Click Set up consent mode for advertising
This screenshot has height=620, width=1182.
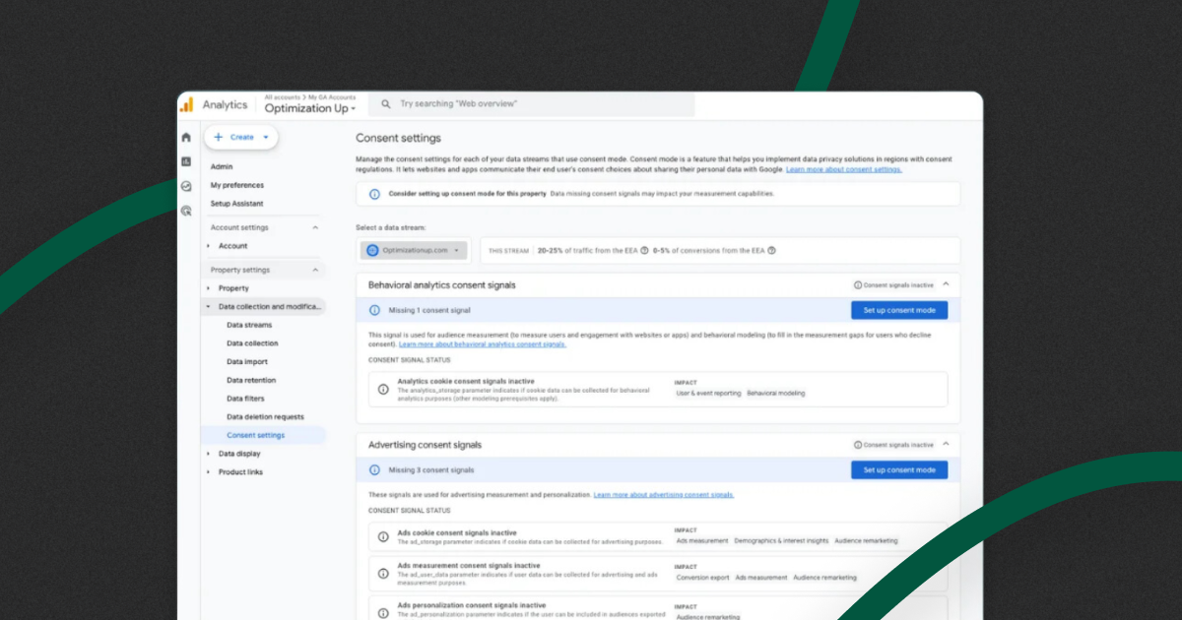point(899,470)
